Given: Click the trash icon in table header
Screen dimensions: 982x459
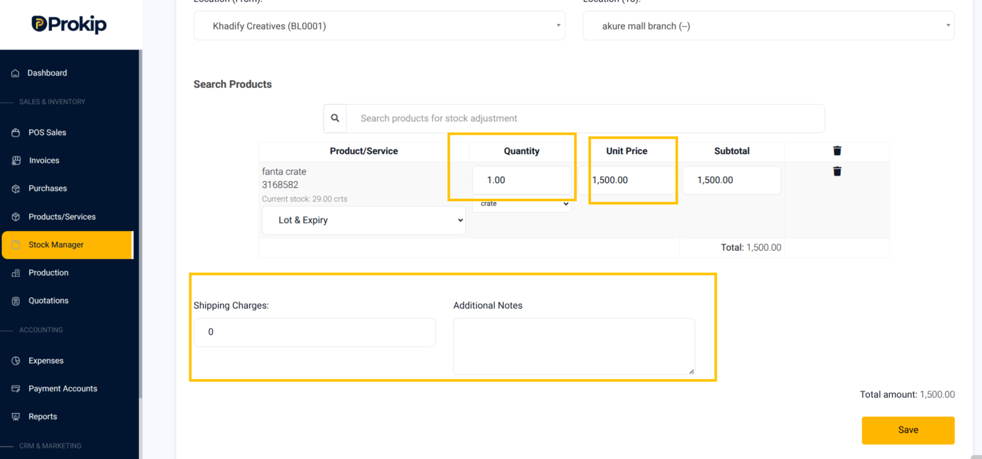Looking at the screenshot, I should click(837, 151).
